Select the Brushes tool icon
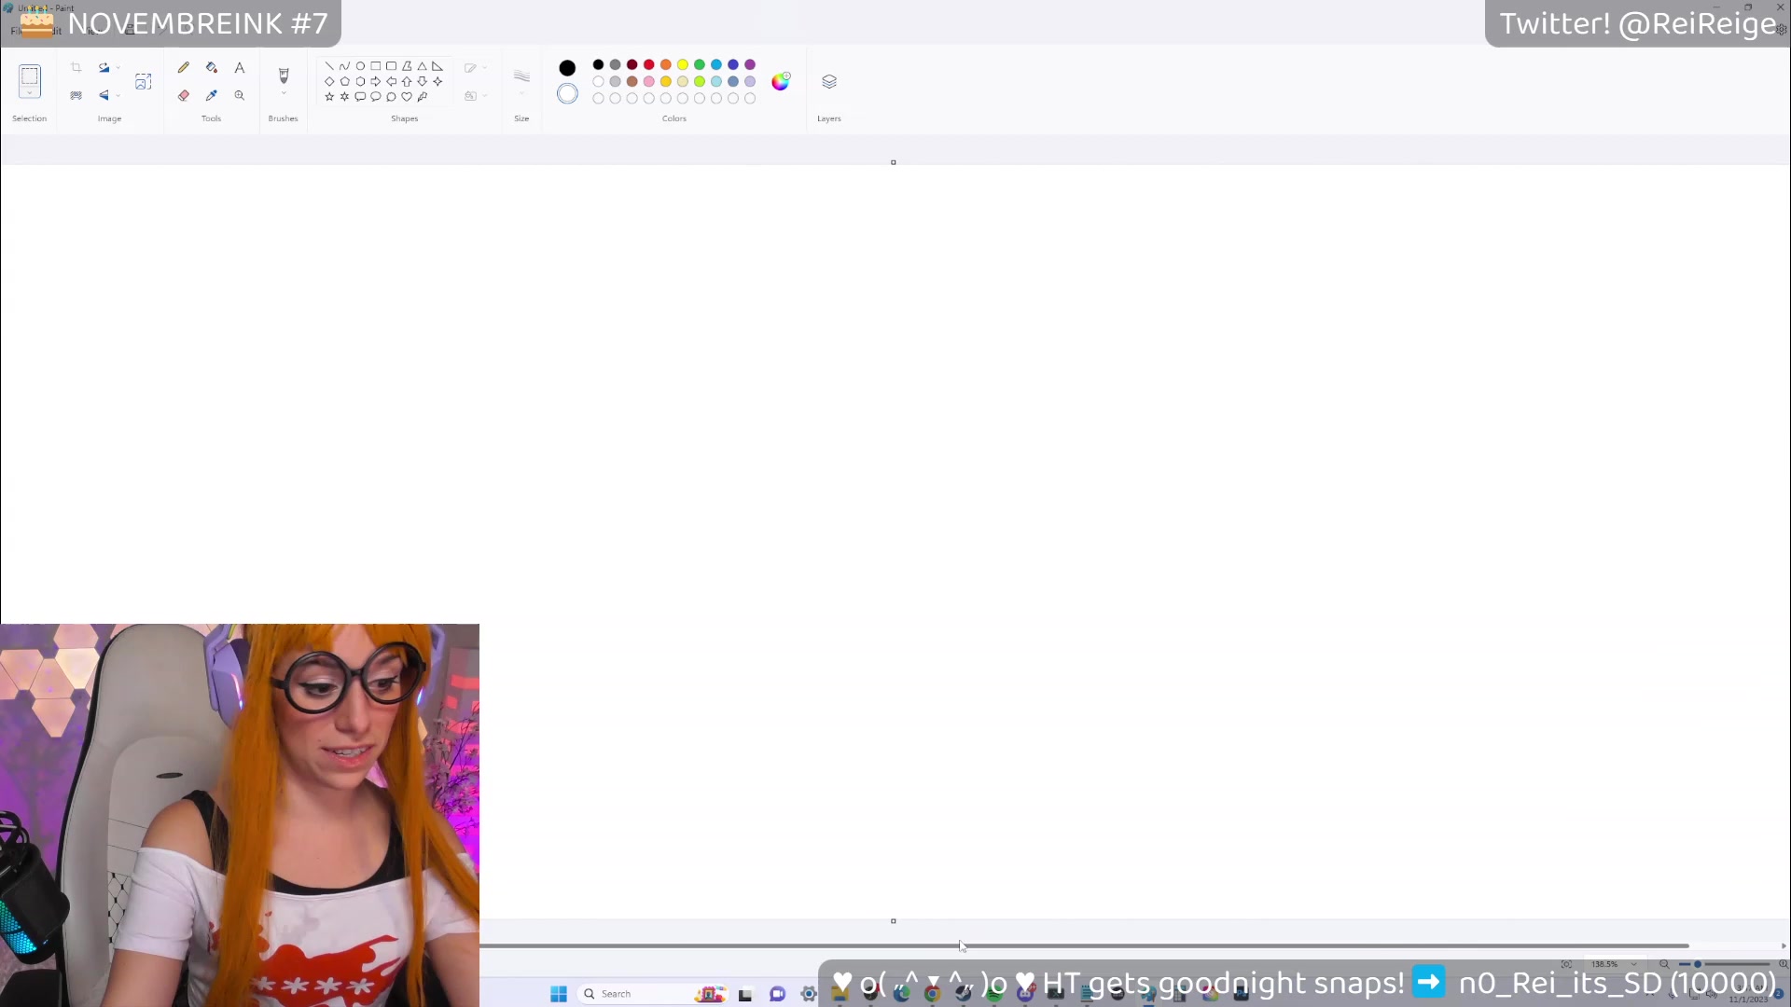 [x=284, y=75]
